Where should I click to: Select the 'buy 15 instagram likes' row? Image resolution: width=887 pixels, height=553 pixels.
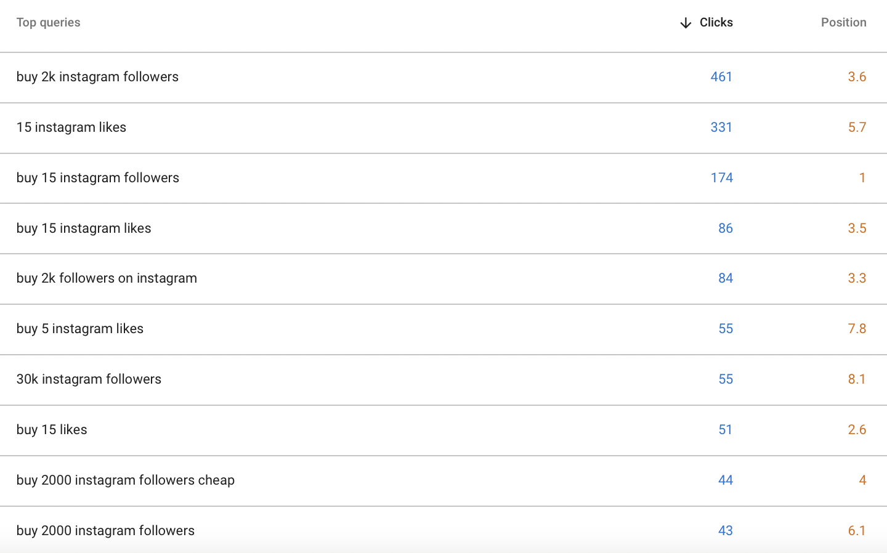[x=443, y=228]
